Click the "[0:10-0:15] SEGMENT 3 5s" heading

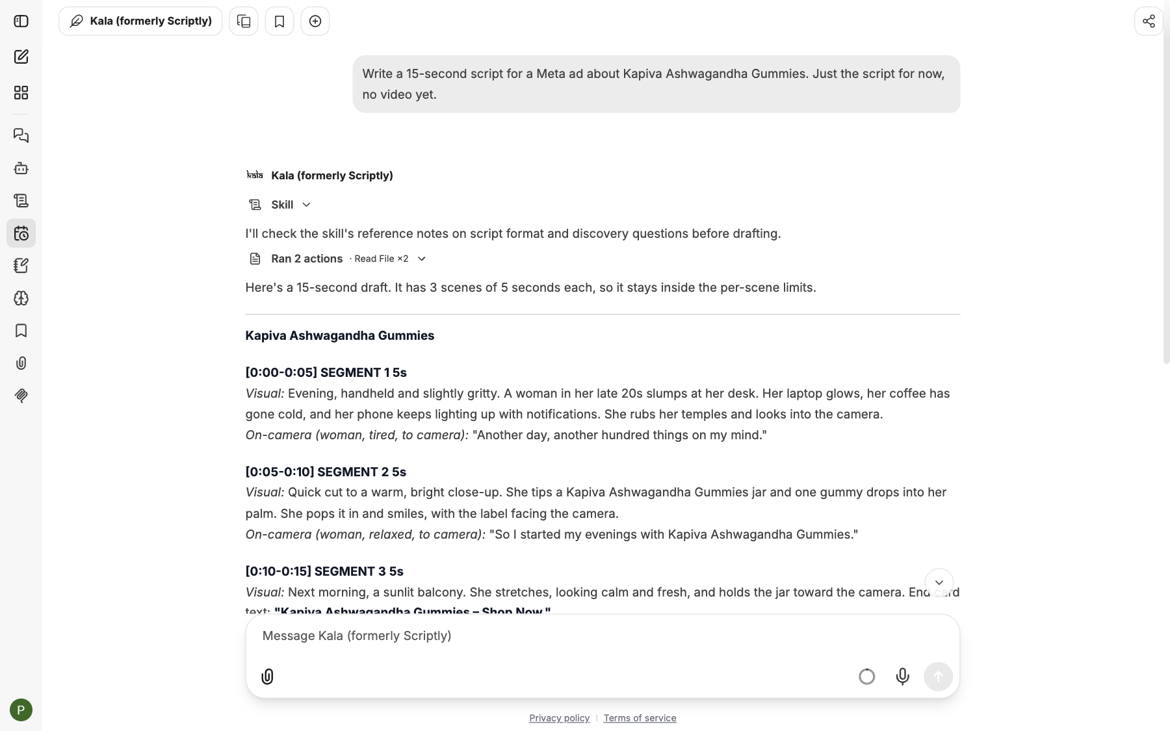324,572
